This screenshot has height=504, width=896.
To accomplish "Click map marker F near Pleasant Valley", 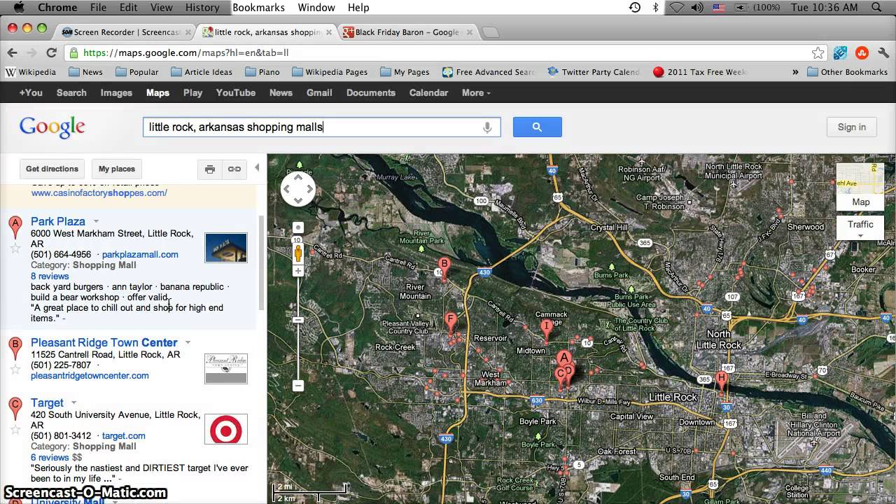I will click(451, 323).
